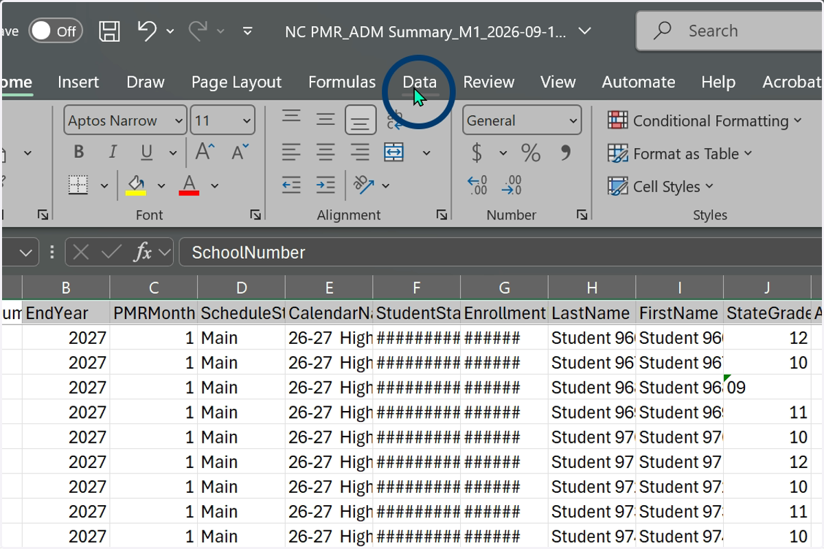The image size is (824, 549).
Task: Click Increase Decimal icon
Action: click(x=477, y=185)
